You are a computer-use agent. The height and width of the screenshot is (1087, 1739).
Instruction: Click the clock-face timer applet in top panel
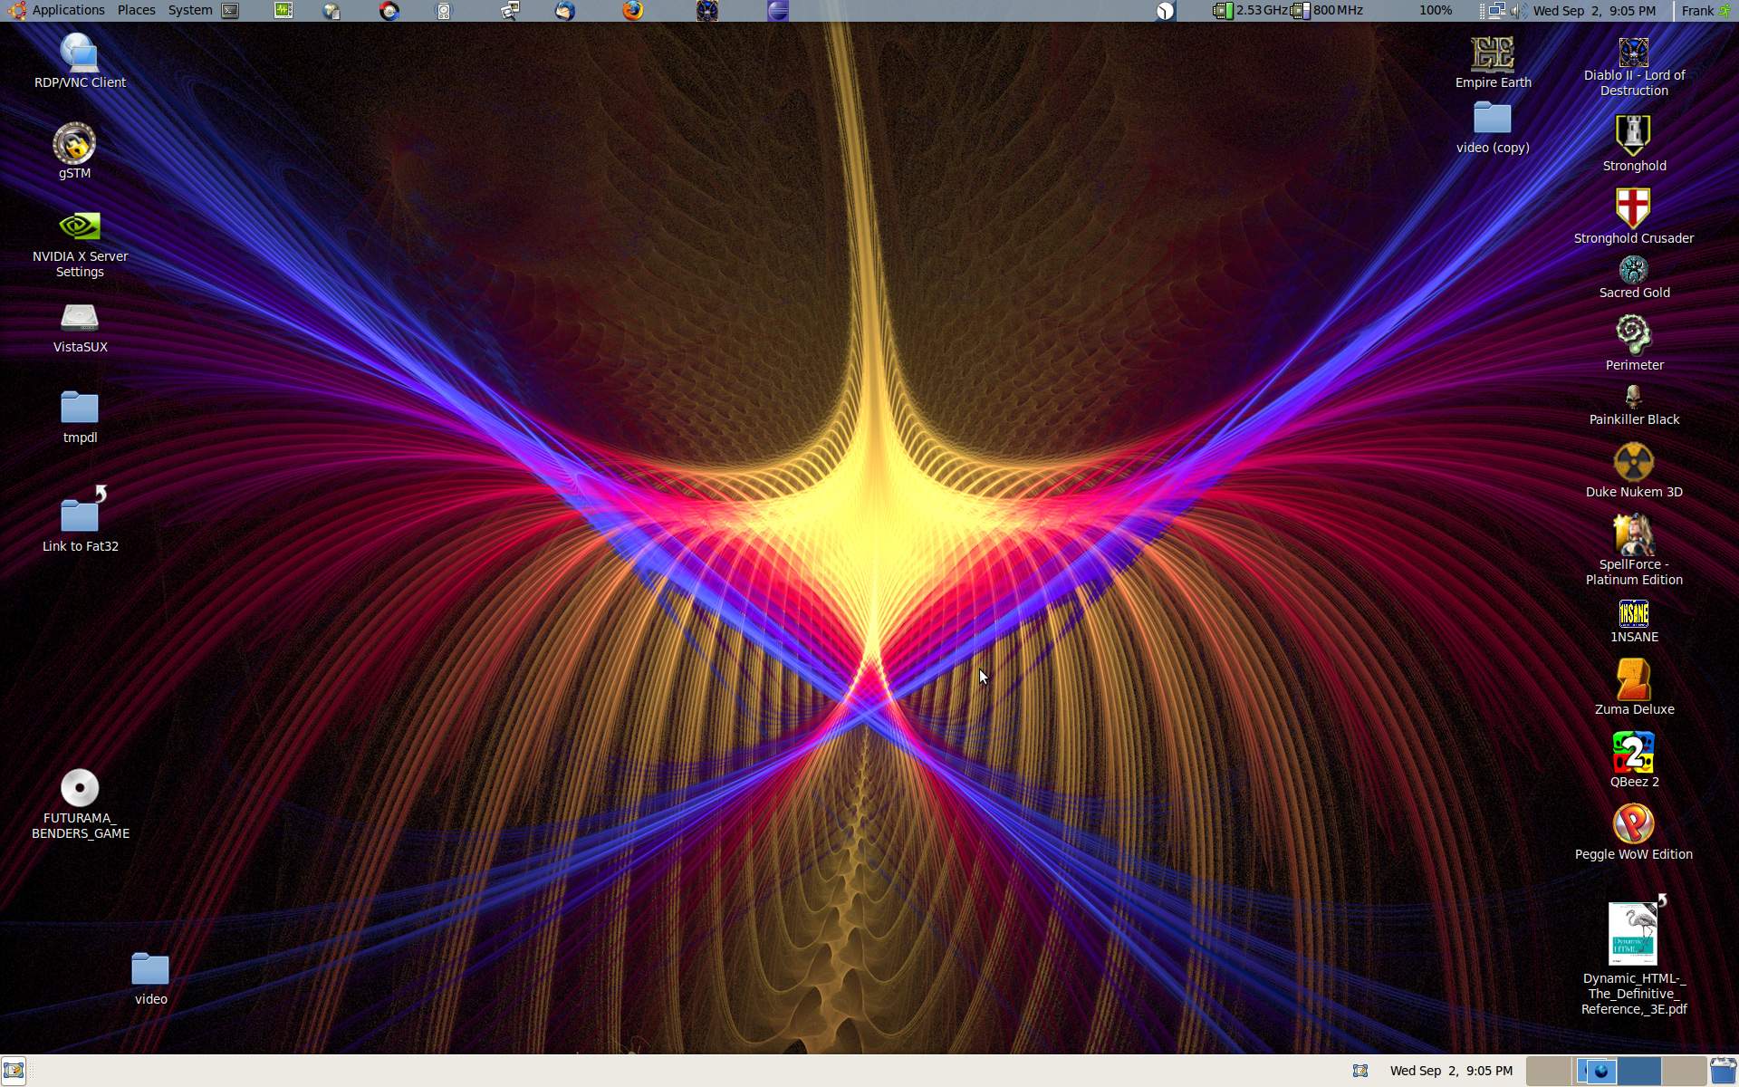tap(1165, 11)
